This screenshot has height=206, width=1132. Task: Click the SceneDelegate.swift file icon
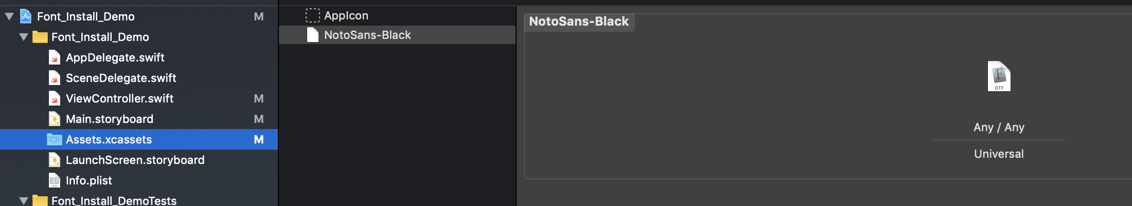(x=55, y=78)
